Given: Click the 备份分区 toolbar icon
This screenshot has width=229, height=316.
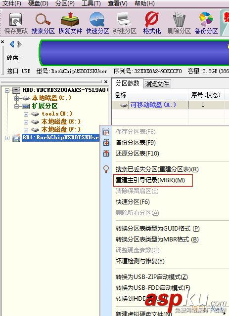Looking at the screenshot, I should (x=206, y=19).
